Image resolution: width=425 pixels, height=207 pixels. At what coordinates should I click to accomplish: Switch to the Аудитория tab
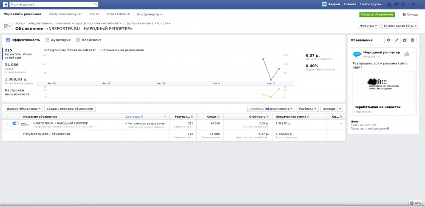point(58,40)
